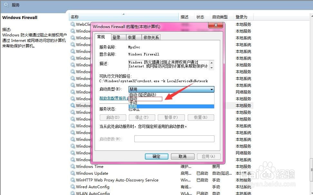Click the 禁用 startup type of Windows Time
Viewport: 313px width, 195px height.
click(x=216, y=166)
